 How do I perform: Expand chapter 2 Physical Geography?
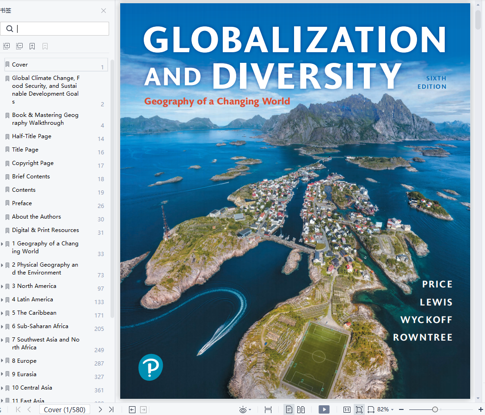pos(2,265)
